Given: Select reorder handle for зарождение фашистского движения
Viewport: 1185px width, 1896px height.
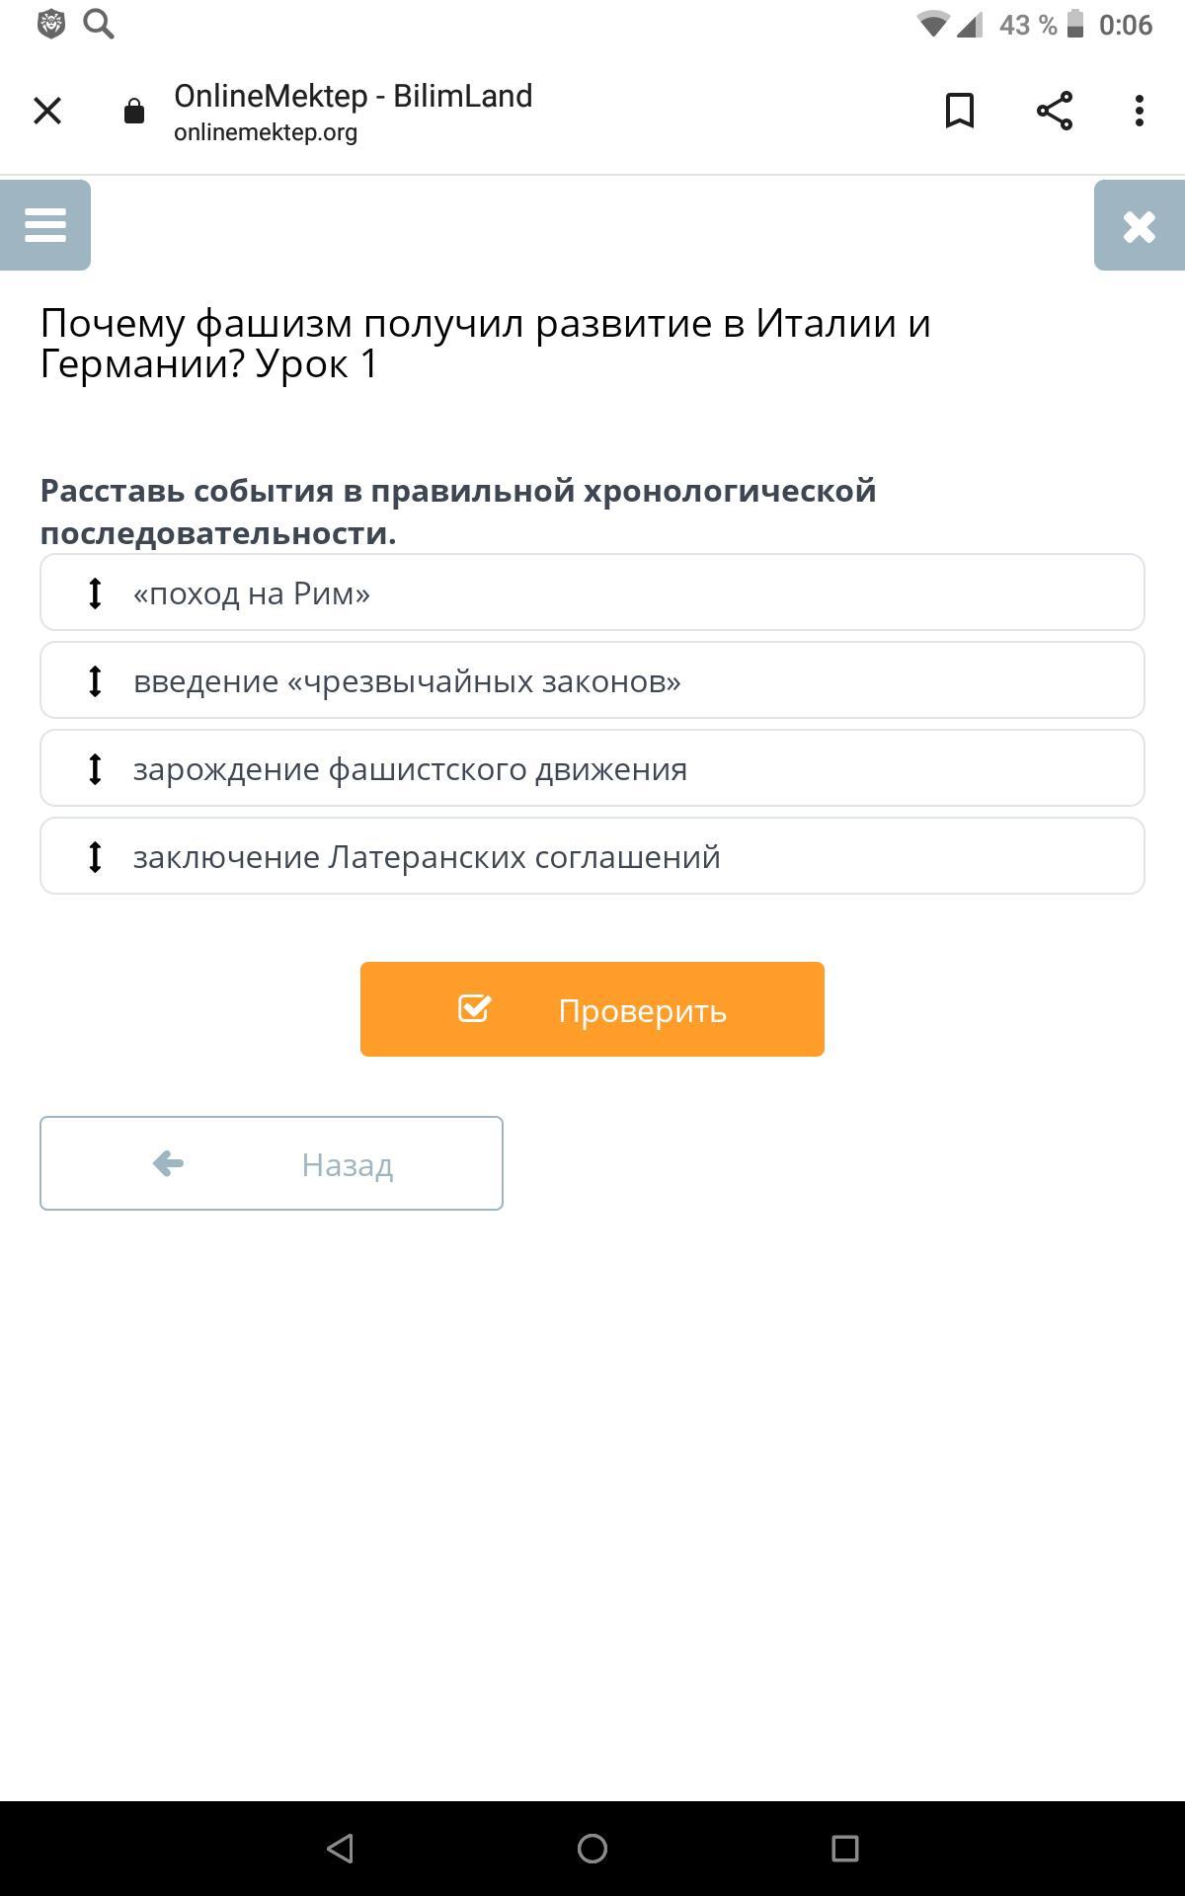Looking at the screenshot, I should coord(95,768).
